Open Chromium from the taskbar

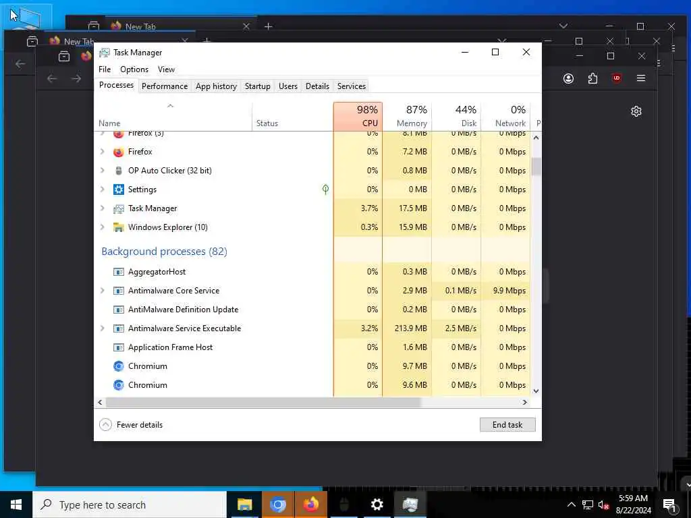pos(277,505)
